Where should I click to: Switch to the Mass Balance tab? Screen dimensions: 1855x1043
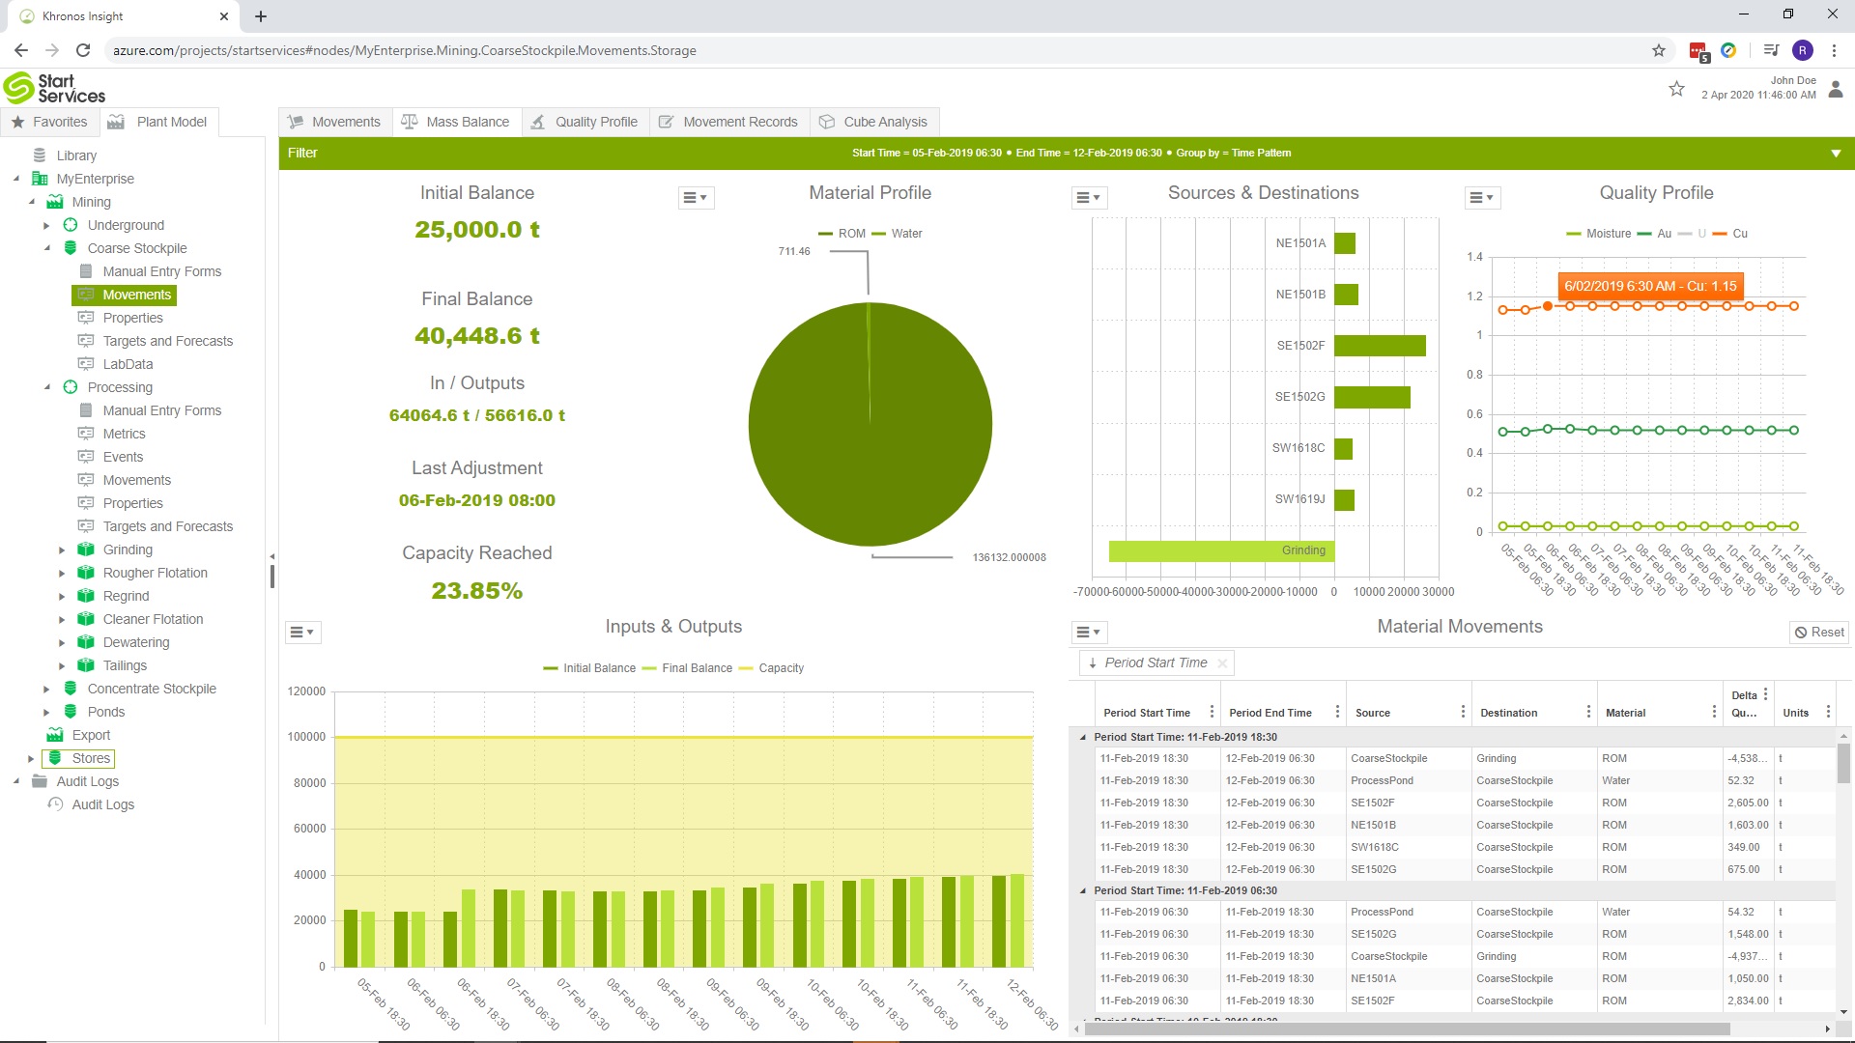coord(456,122)
